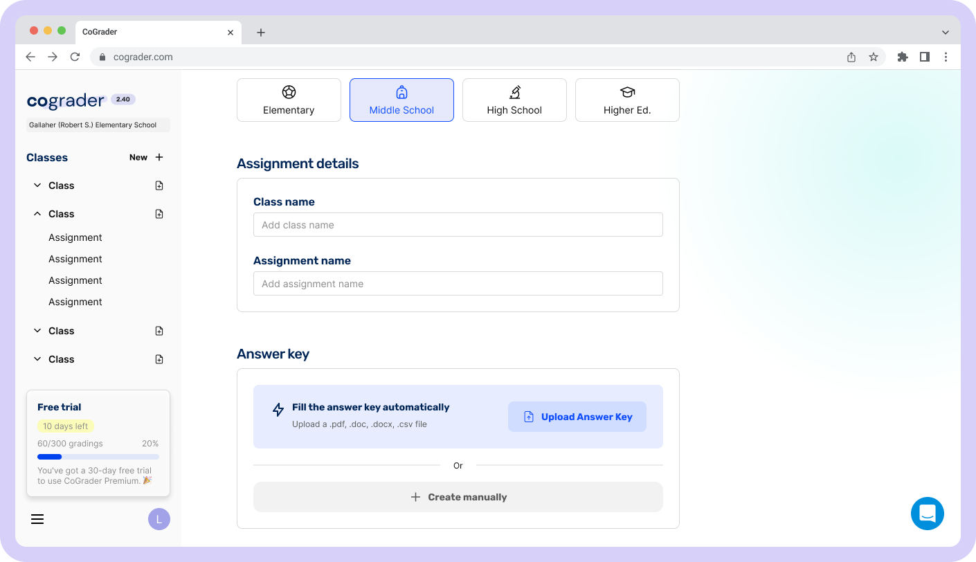The image size is (976, 562).
Task: Collapse the expanded second Class
Action: [37, 214]
